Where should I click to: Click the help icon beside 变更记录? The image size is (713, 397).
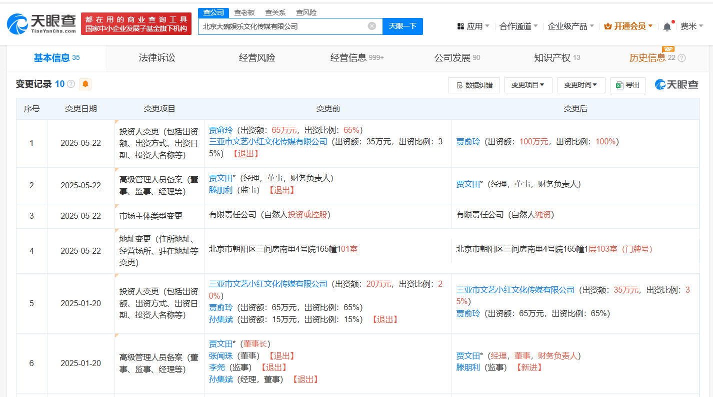71,84
